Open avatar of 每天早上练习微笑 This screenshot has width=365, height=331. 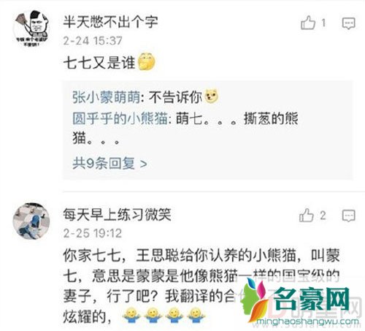tap(31, 221)
